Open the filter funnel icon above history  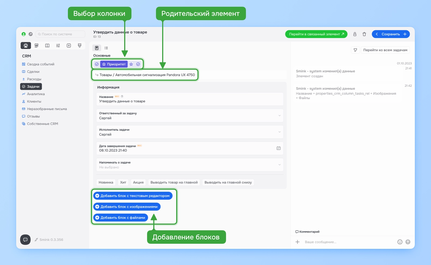pyautogui.click(x=355, y=50)
